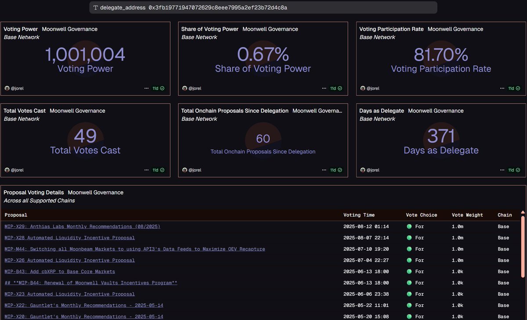Click voting time 2025-08-12 01:14

tap(366, 227)
